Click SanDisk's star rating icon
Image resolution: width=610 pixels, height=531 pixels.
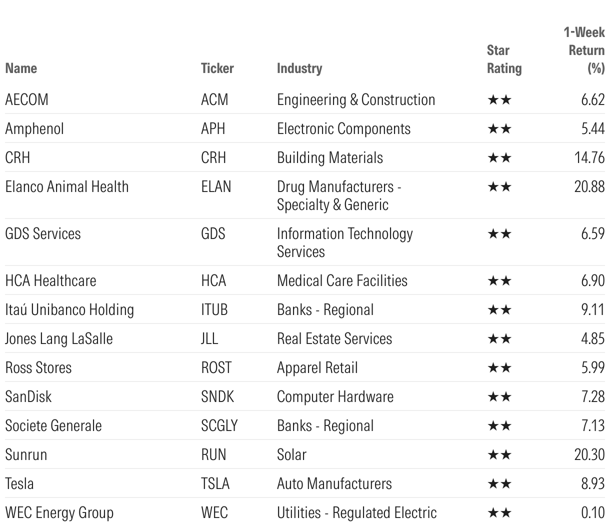point(499,397)
